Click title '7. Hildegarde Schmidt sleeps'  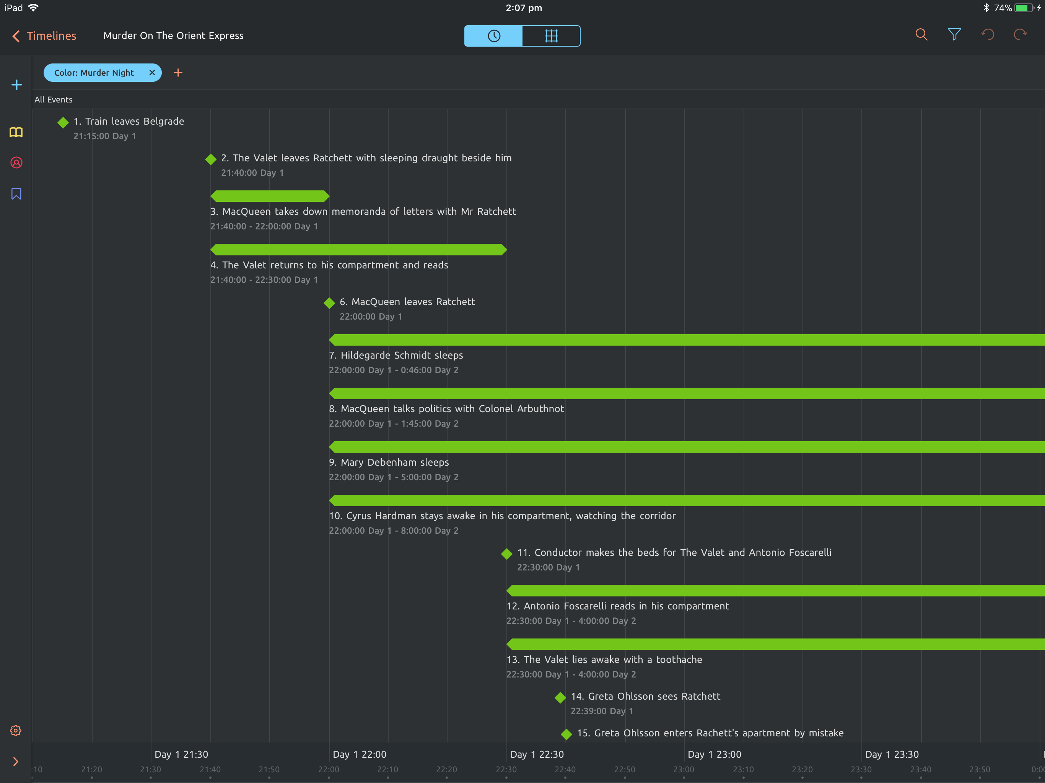[x=396, y=355]
